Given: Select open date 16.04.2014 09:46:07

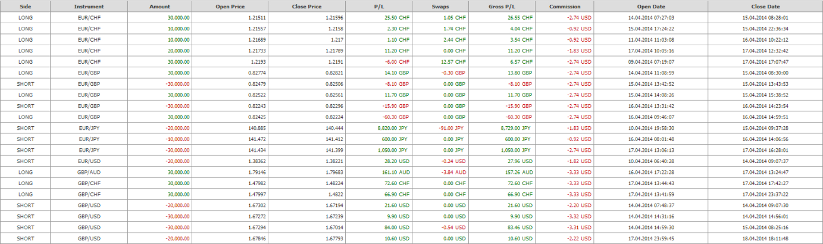Looking at the screenshot, I should point(651,117).
